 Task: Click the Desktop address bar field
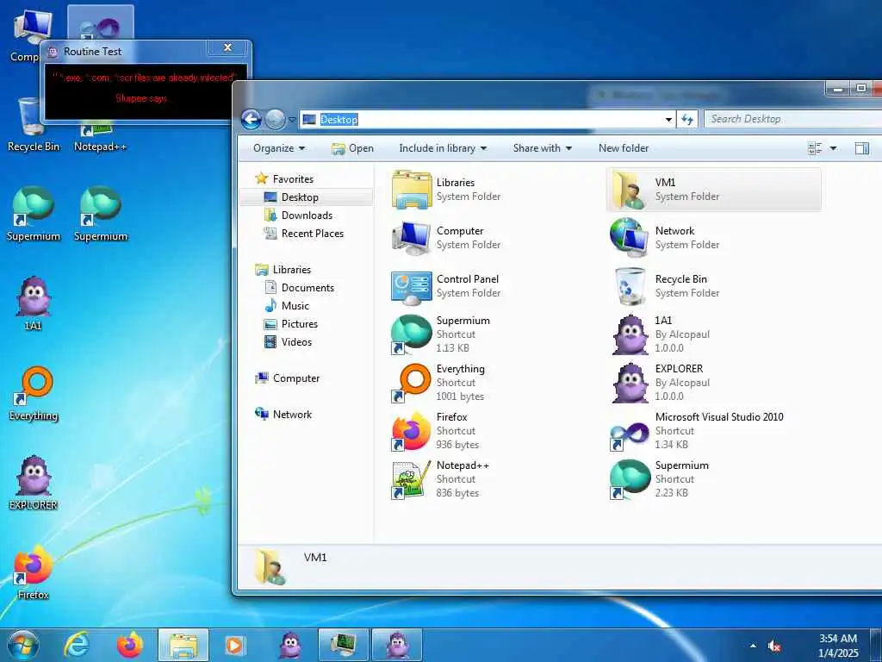coord(488,119)
